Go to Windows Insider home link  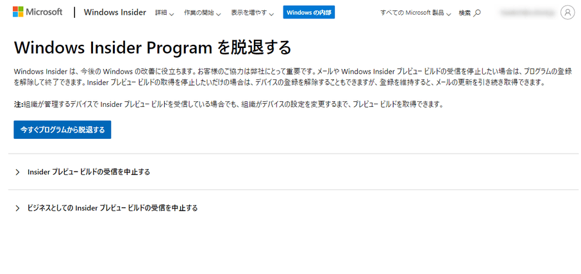pyautogui.click(x=115, y=12)
